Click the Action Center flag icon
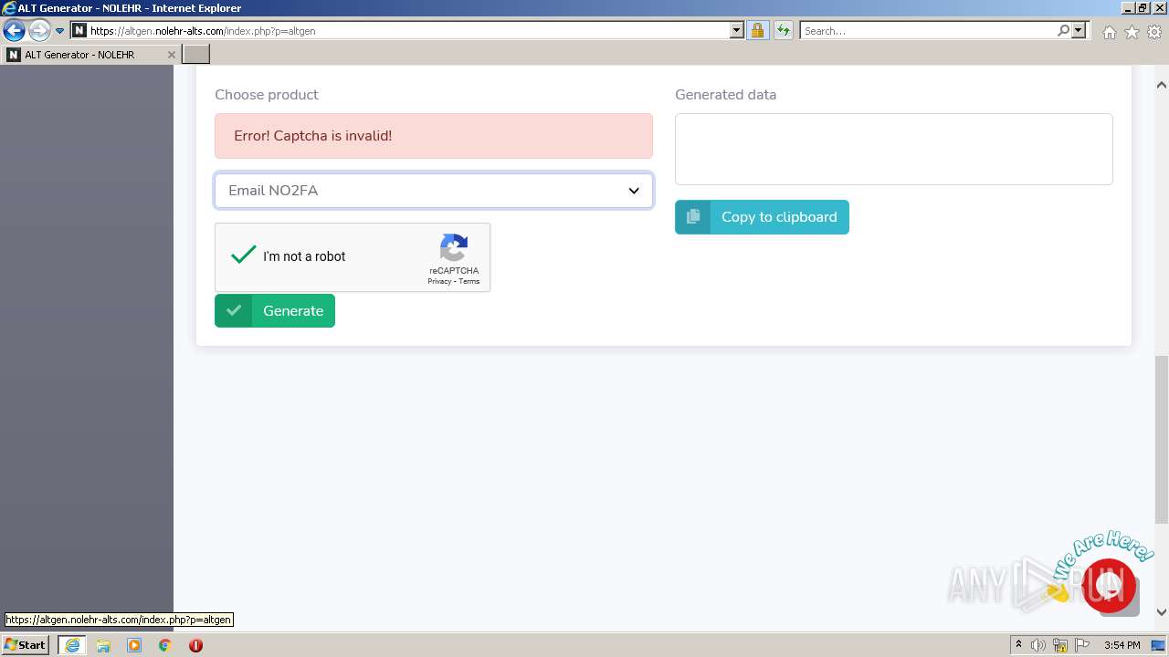The width and height of the screenshot is (1169, 657). (x=1082, y=645)
